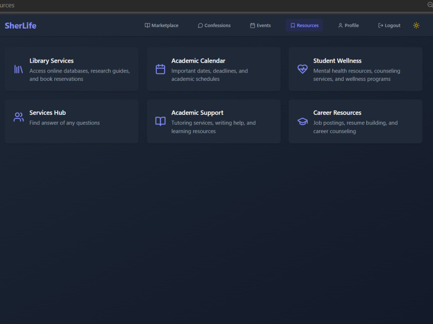Click the browser zoom magnifier icon

click(430, 5)
